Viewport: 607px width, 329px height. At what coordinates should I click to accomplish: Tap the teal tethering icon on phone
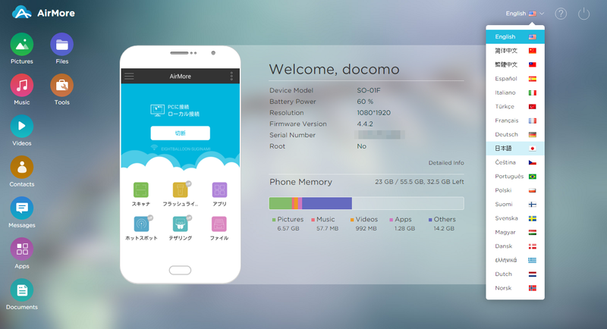click(x=181, y=224)
